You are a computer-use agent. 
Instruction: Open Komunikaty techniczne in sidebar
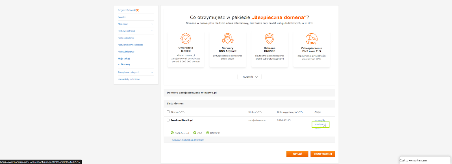[x=129, y=79]
